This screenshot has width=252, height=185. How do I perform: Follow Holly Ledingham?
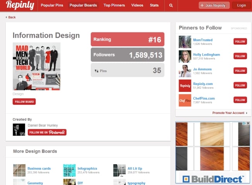(x=240, y=56)
